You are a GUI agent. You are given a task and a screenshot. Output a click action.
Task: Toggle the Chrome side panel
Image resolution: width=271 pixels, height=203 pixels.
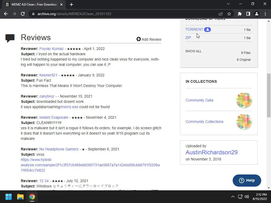pyautogui.click(x=248, y=14)
